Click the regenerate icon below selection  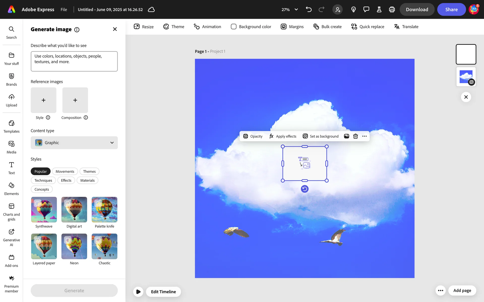pos(305,189)
